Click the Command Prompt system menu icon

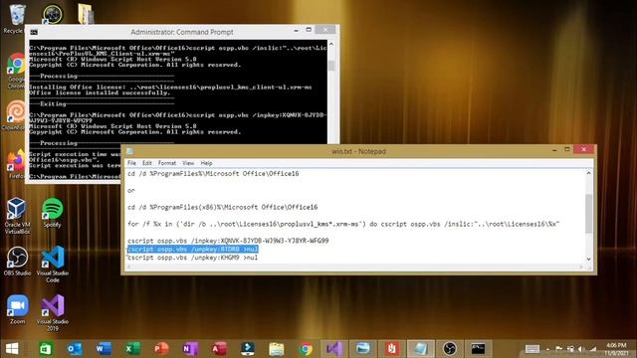34,32
